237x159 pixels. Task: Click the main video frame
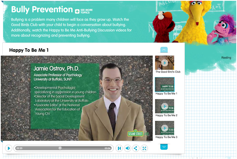[x=77, y=98]
